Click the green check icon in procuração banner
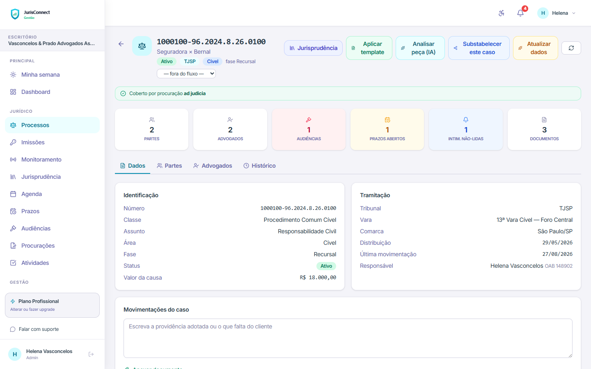Screen dimensions: 591x369 pos(123,93)
